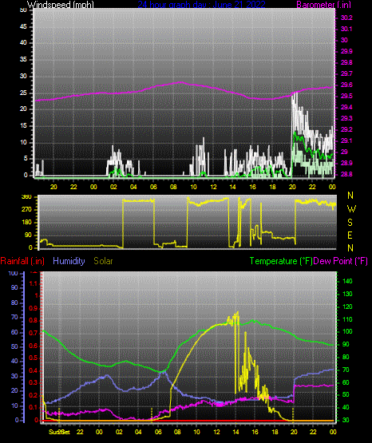This screenshot has width=372, height=443.
Task: Click the '100' temperature axis value on green scale
Action: point(347,332)
